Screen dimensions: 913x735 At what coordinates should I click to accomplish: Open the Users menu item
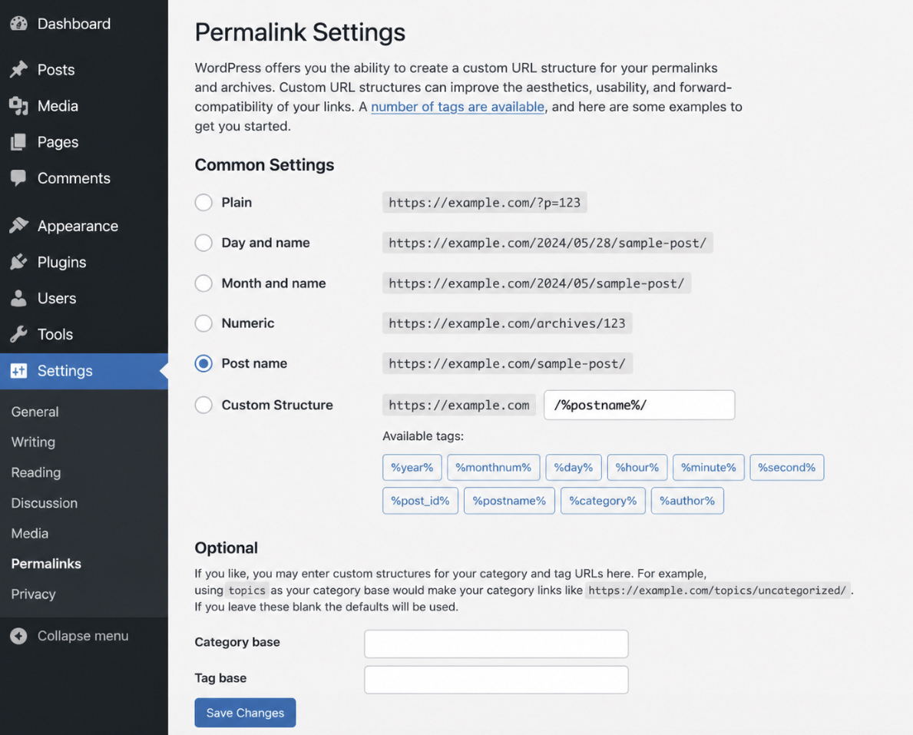[57, 298]
